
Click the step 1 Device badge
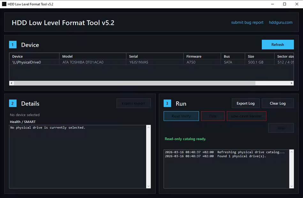(13, 45)
